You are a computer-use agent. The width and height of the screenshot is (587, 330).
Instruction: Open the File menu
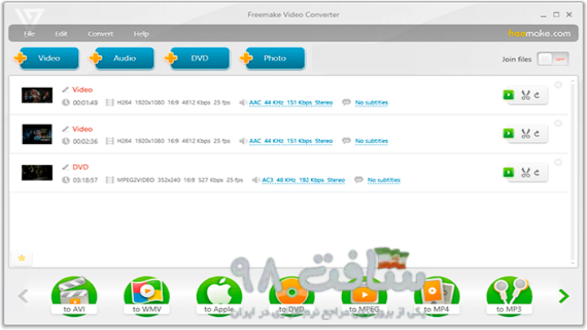tap(29, 34)
